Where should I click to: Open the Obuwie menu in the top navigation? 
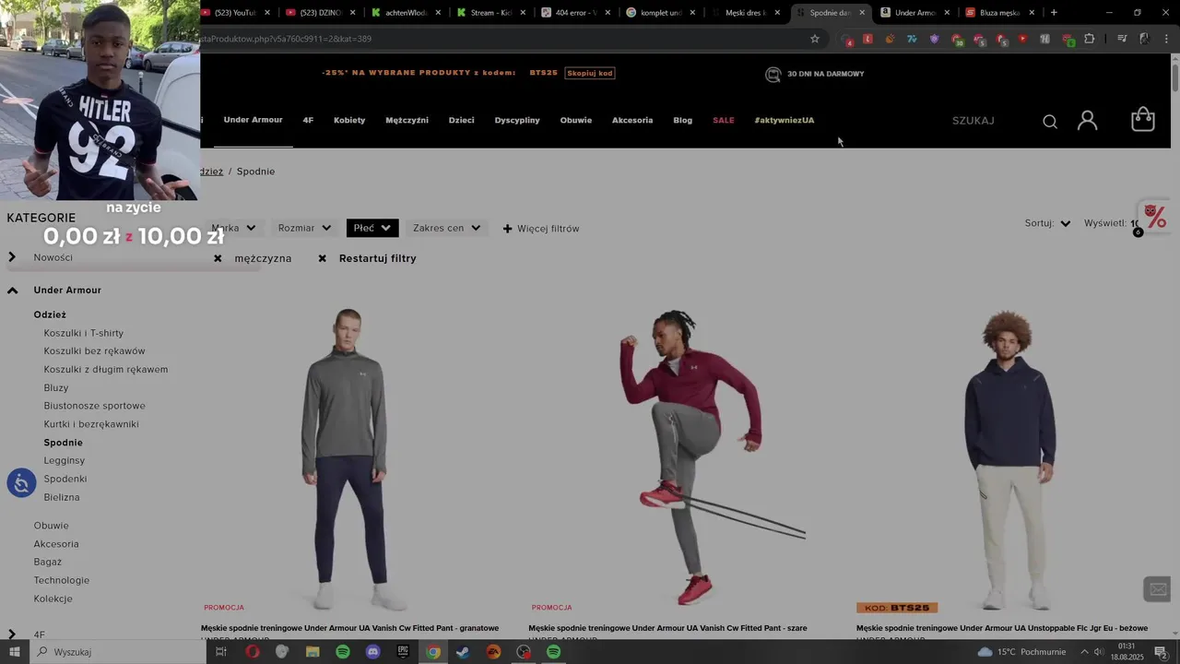tap(576, 120)
